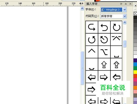Viewport: 137px width, 104px height.
Task: Pick the blue swatch in color palette
Action: [x=135, y=64]
